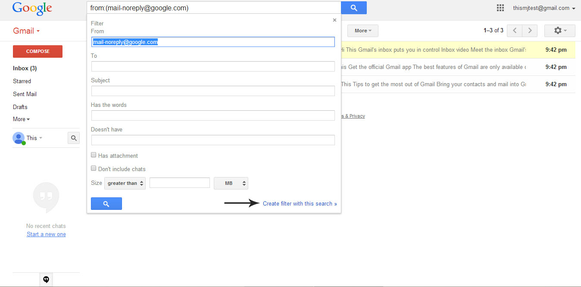
Task: Go to newer messages with left arrow
Action: coord(515,31)
